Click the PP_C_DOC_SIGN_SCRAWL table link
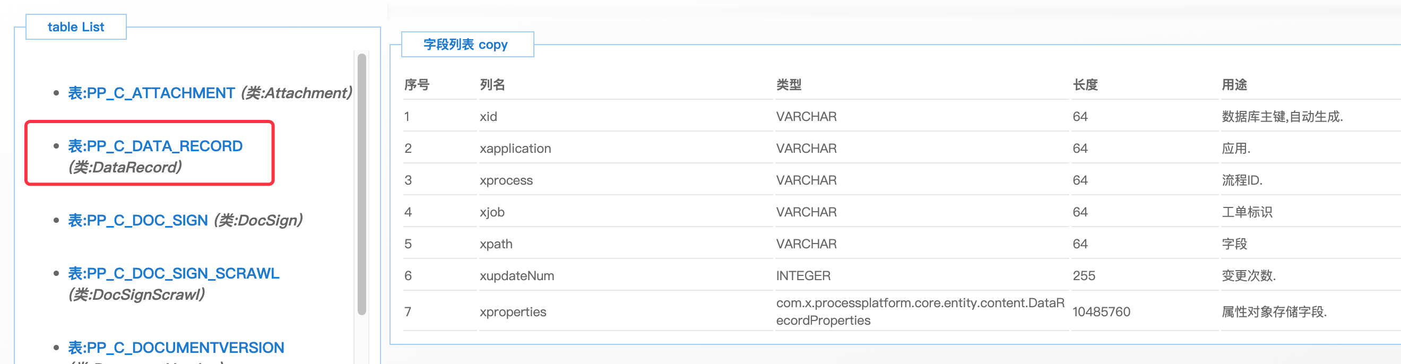Viewport: 1401px width, 364px height. tap(174, 274)
